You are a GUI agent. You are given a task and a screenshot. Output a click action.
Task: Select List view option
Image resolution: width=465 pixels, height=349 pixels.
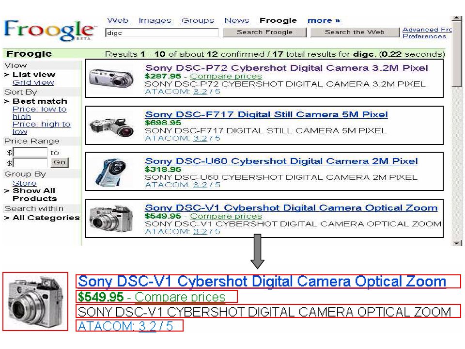click(x=34, y=75)
